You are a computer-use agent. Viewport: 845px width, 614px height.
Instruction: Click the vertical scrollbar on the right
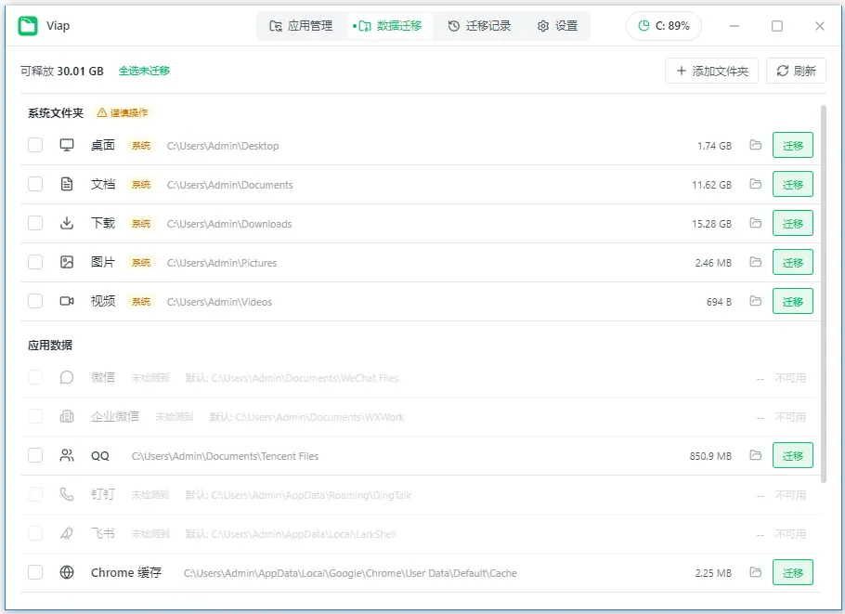click(x=824, y=294)
